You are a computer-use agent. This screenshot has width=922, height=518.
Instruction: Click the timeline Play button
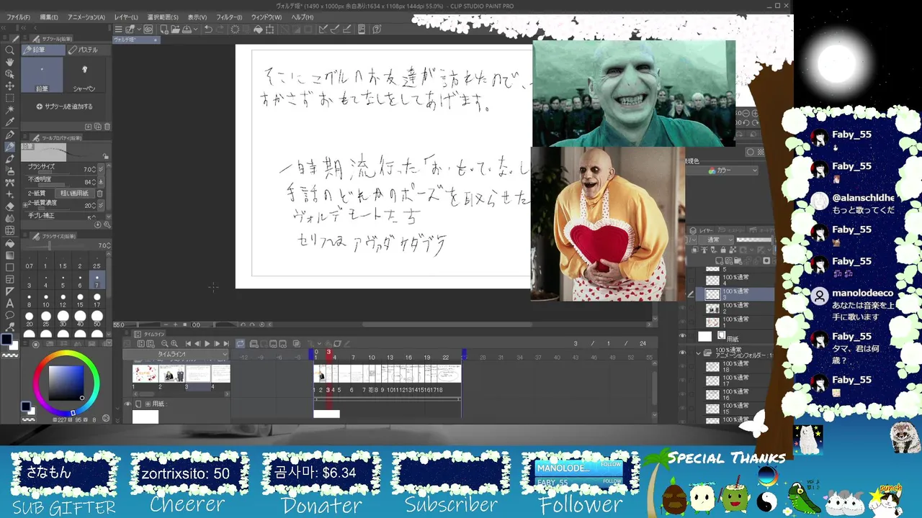coord(207,344)
